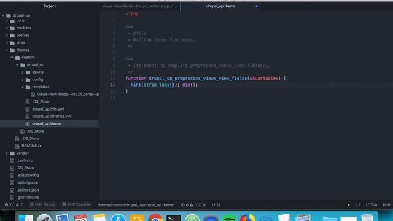Click 'drupal_up_preprocess_views_view_fields' function name
The image size is (393, 221).
click(198, 79)
